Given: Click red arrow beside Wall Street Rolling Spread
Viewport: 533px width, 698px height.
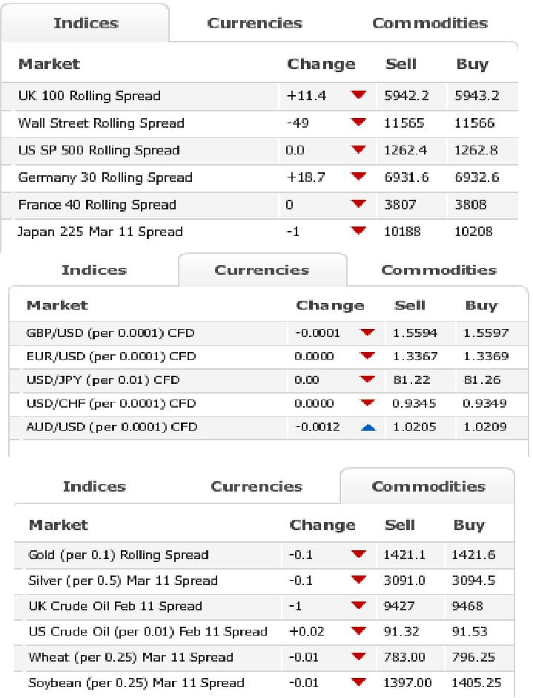Looking at the screenshot, I should pyautogui.click(x=360, y=123).
